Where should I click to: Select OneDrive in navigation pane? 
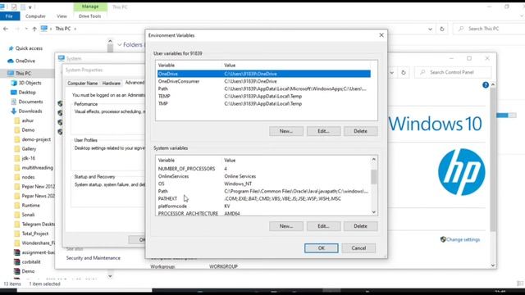25,61
